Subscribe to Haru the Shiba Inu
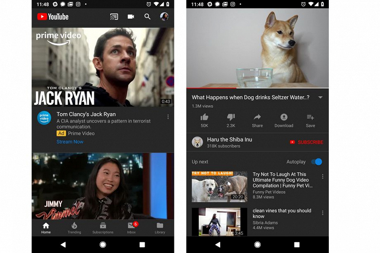This screenshot has height=253, width=380. point(306,142)
